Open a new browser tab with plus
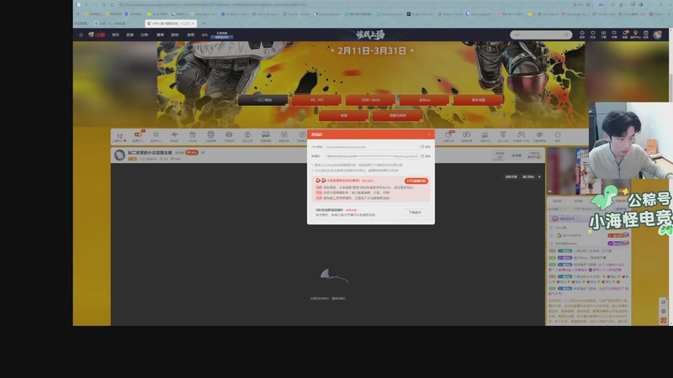 204,24
